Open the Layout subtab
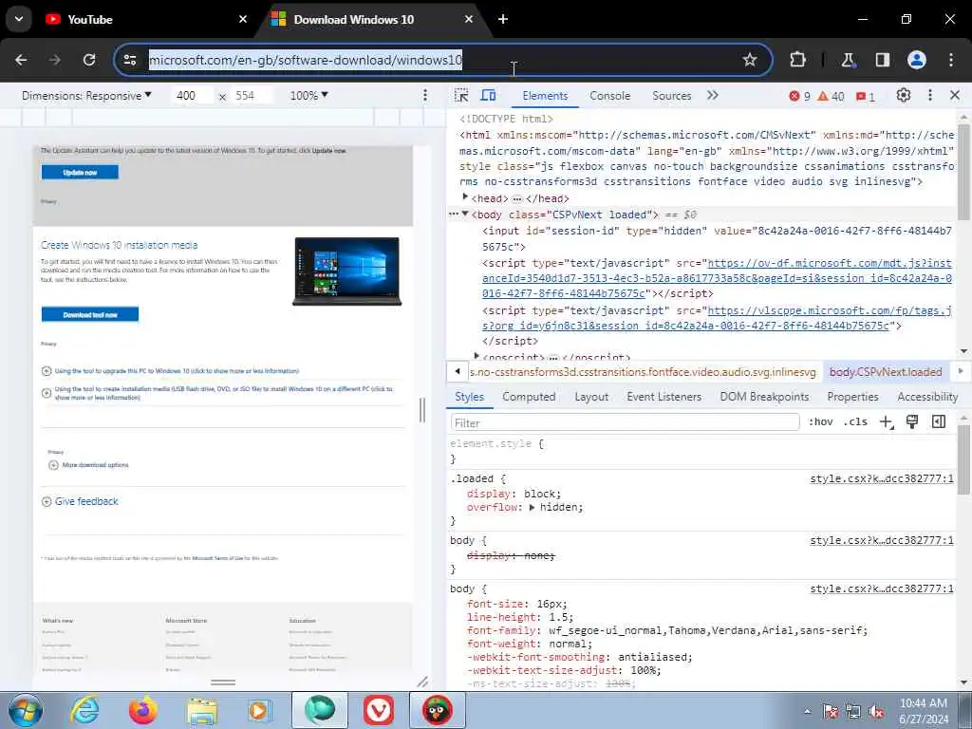 pyautogui.click(x=591, y=397)
